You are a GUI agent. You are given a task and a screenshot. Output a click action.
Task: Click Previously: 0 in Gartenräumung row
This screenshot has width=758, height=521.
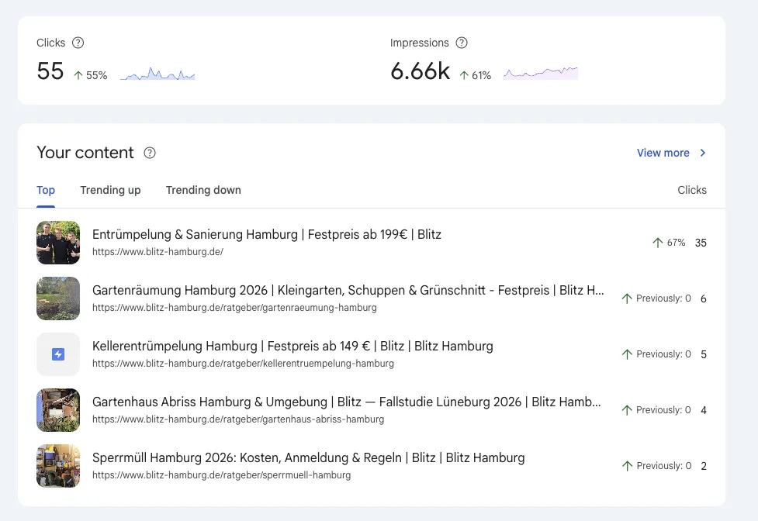pos(663,298)
